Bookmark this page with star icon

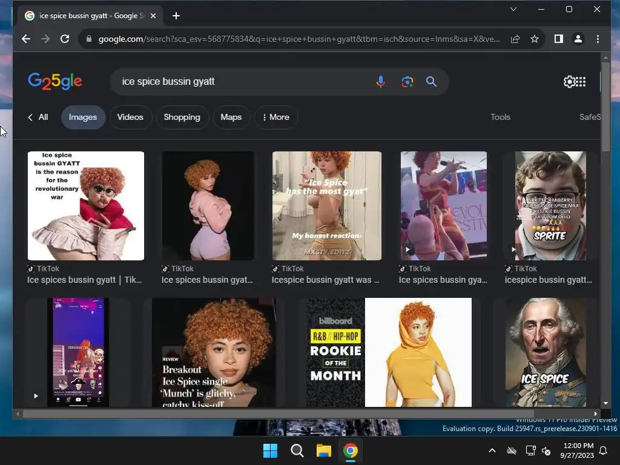535,39
